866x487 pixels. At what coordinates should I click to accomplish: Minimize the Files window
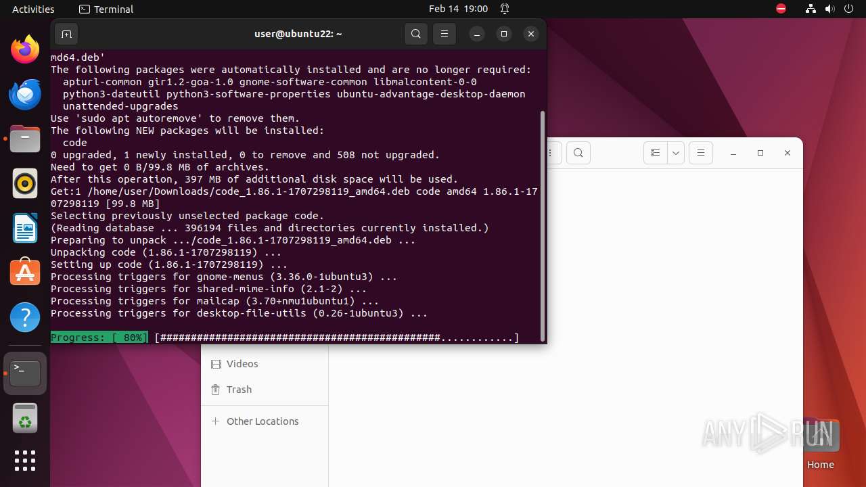pyautogui.click(x=733, y=154)
